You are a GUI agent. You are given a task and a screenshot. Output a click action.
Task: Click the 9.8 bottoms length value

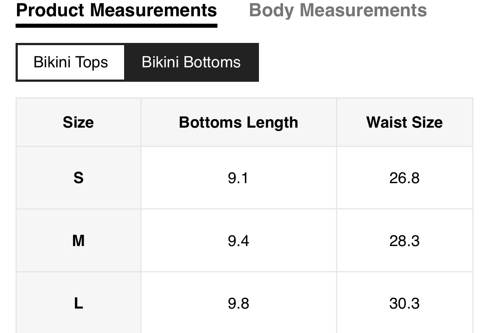tap(238, 303)
